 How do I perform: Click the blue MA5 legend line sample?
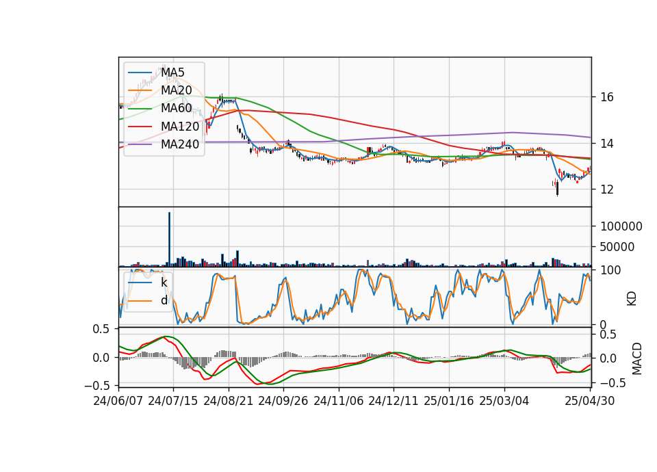[140, 73]
